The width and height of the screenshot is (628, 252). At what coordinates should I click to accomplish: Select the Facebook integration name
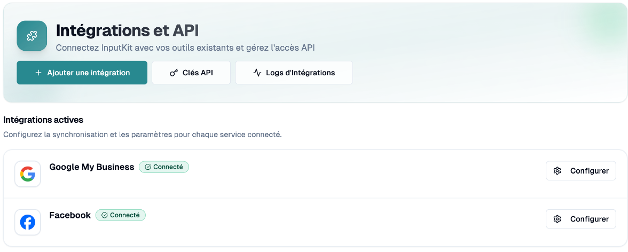[x=70, y=215]
